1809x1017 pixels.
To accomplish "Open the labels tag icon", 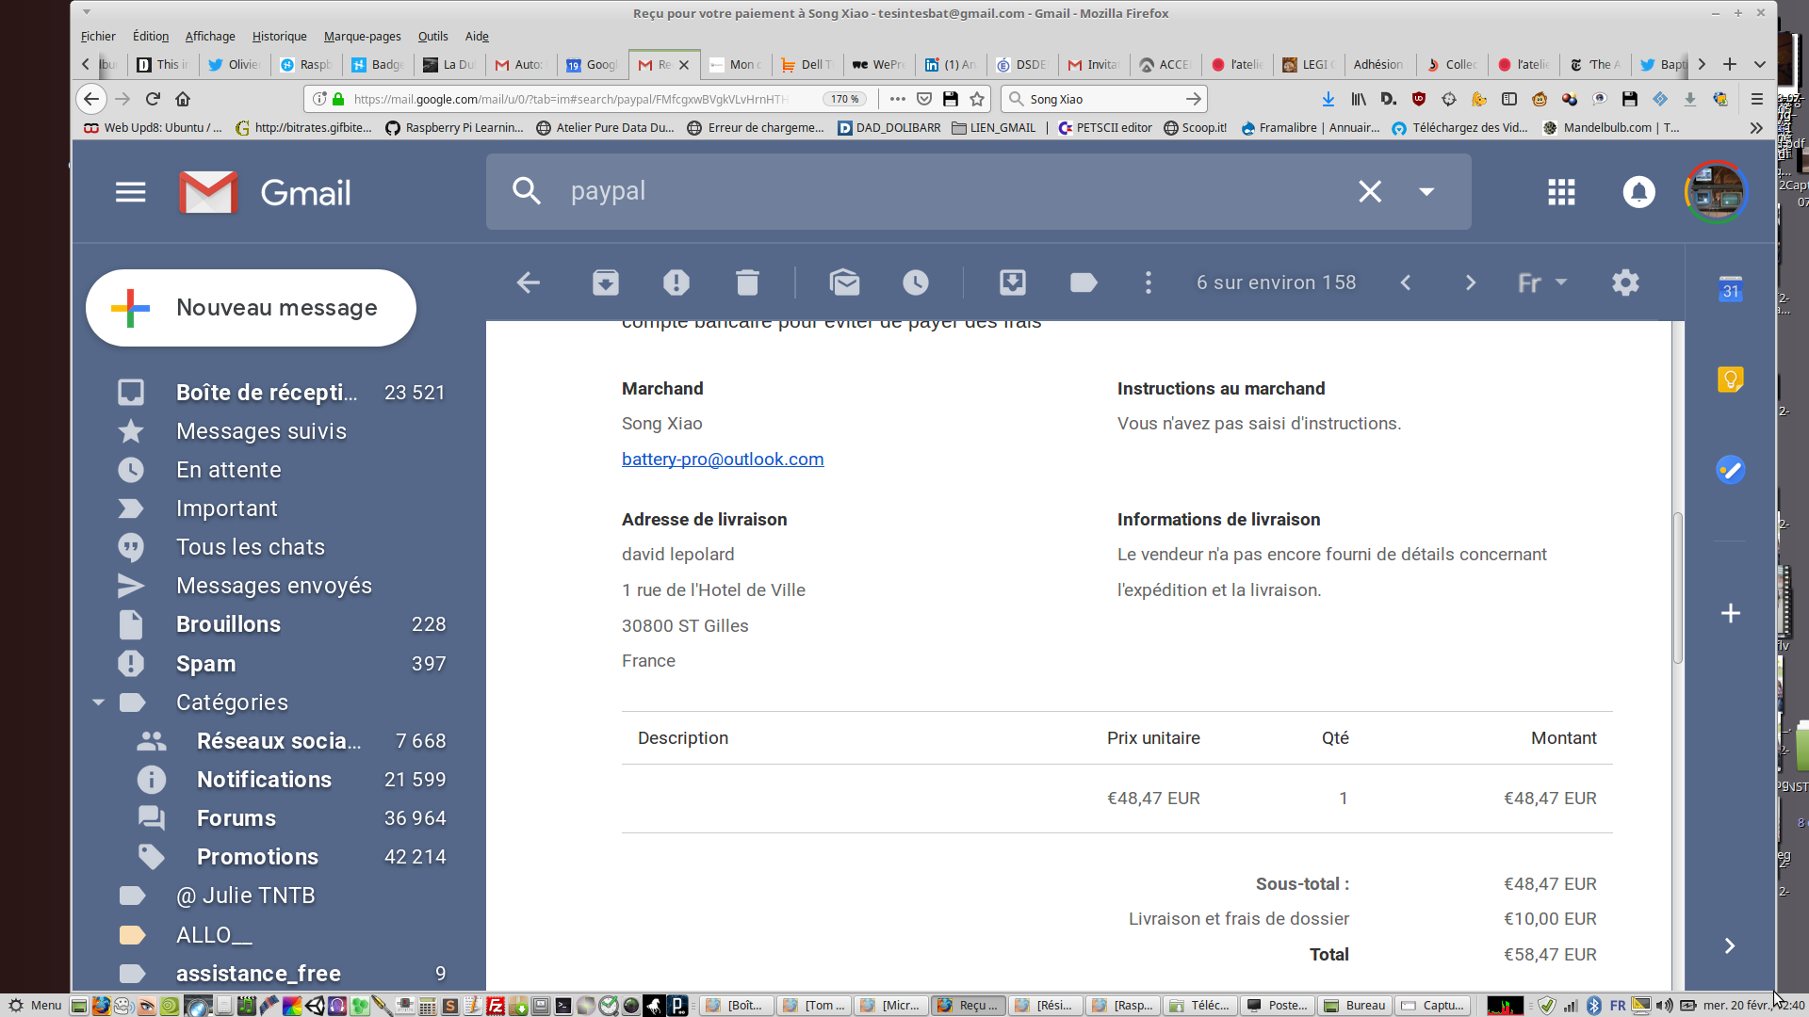I will (x=1084, y=282).
